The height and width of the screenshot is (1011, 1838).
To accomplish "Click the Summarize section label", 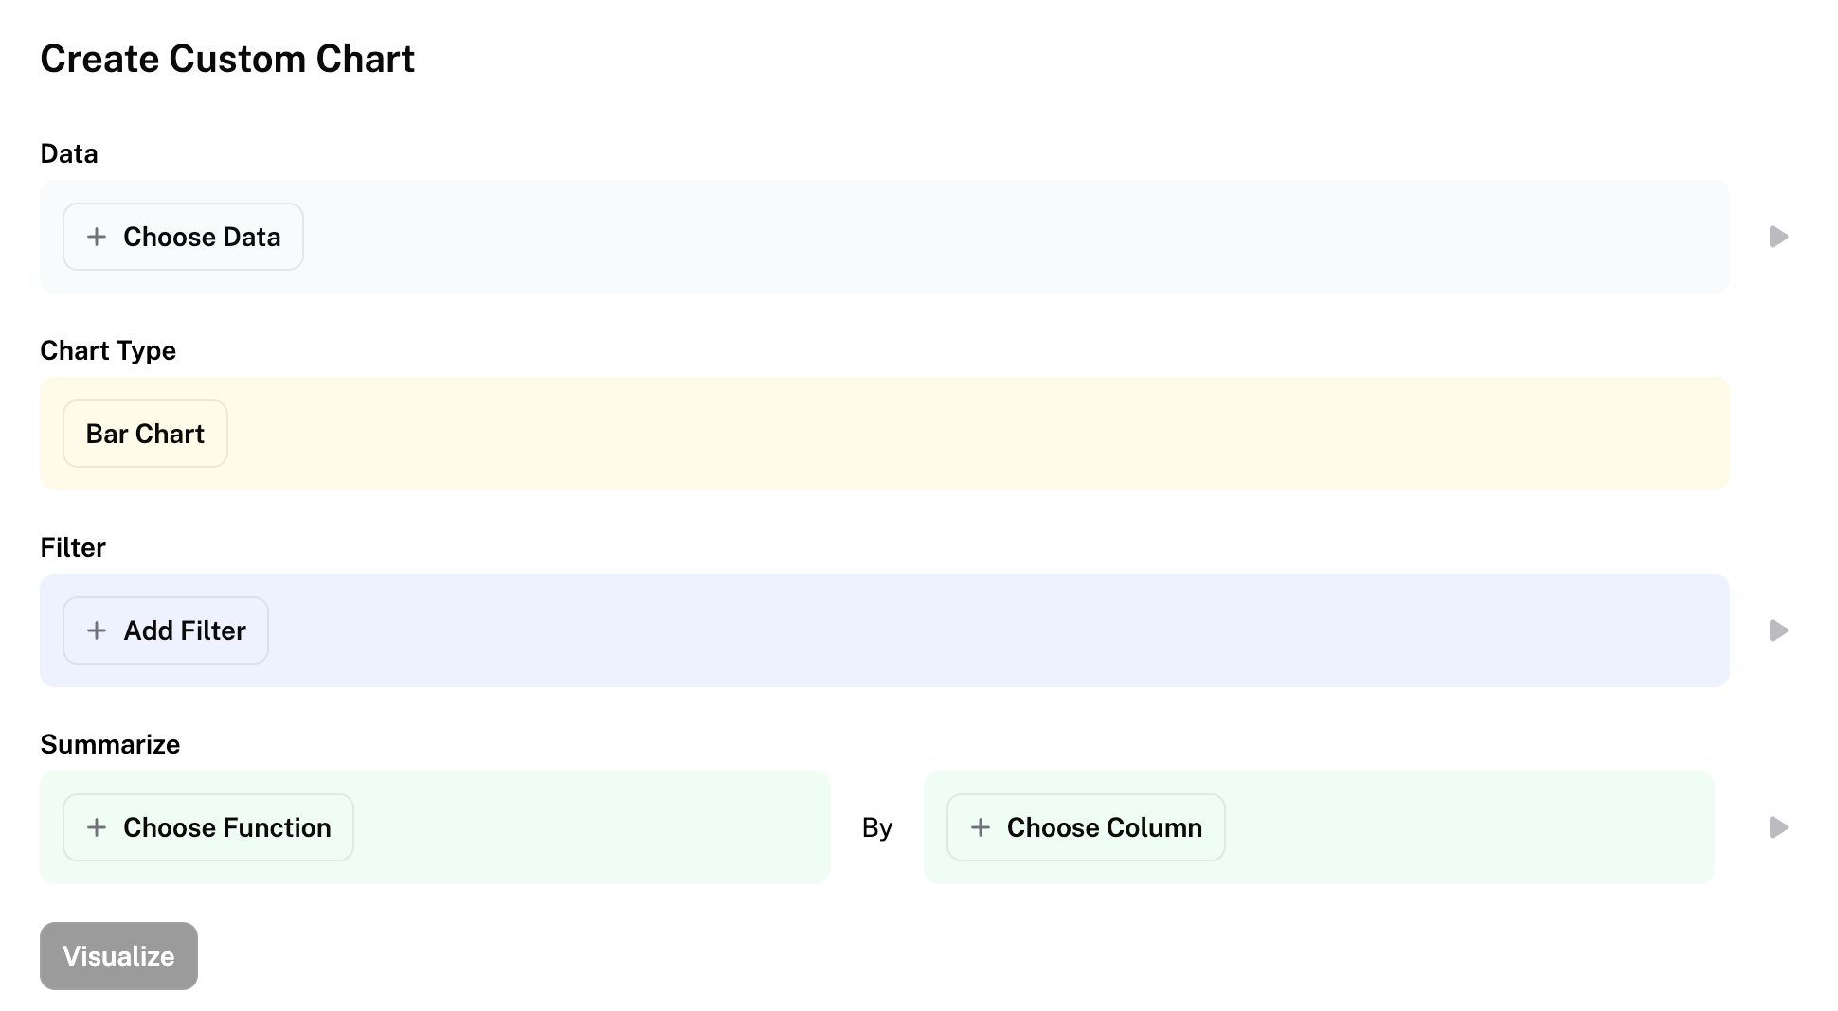I will point(110,744).
